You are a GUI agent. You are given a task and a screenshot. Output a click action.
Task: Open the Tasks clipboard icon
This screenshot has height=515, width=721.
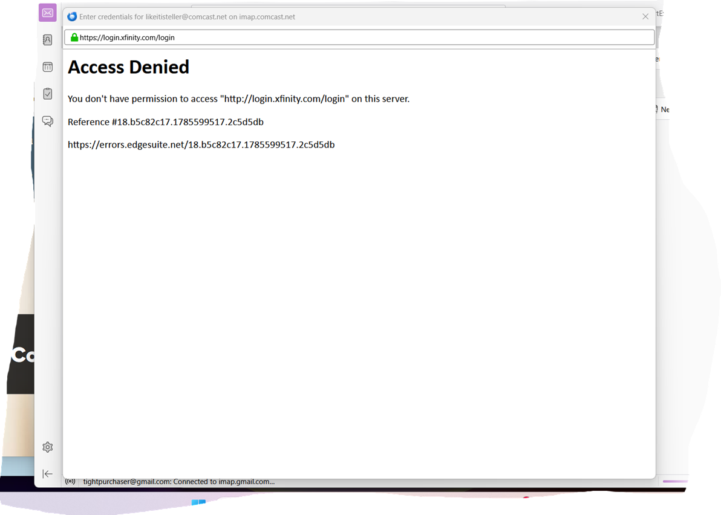click(x=47, y=94)
